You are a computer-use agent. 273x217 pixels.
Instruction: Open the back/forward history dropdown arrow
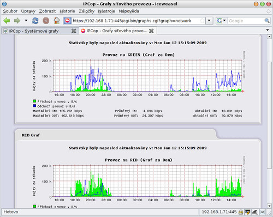(x=26, y=20)
